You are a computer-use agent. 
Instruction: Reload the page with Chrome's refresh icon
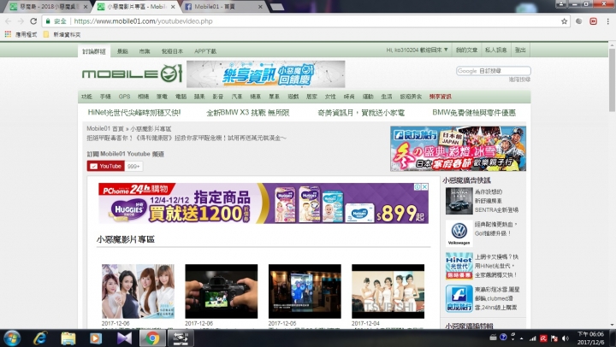[x=33, y=21]
